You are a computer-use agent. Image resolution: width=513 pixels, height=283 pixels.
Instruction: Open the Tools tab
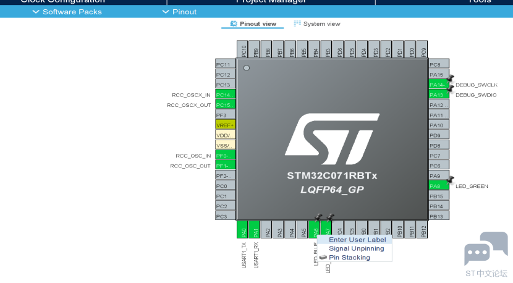480,2
